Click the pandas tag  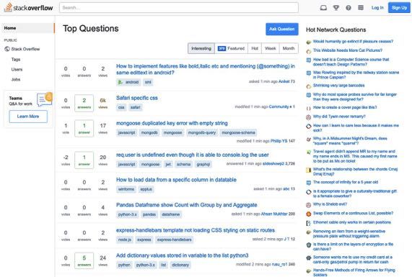(x=149, y=214)
